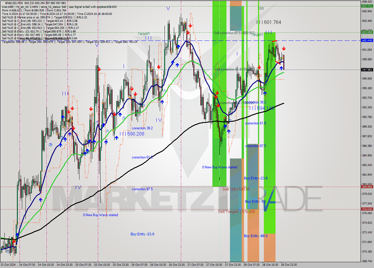Click the 568.740 price axis value
Screen dimensions: 374x268
[x=367, y=261]
